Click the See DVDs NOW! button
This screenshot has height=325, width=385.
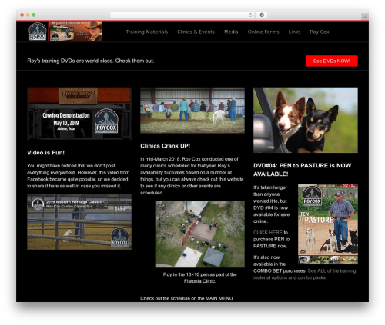click(332, 61)
